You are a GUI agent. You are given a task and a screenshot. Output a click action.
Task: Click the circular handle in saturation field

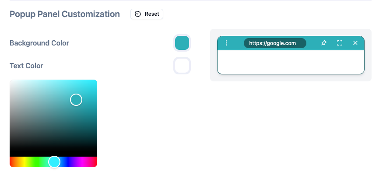pos(76,100)
